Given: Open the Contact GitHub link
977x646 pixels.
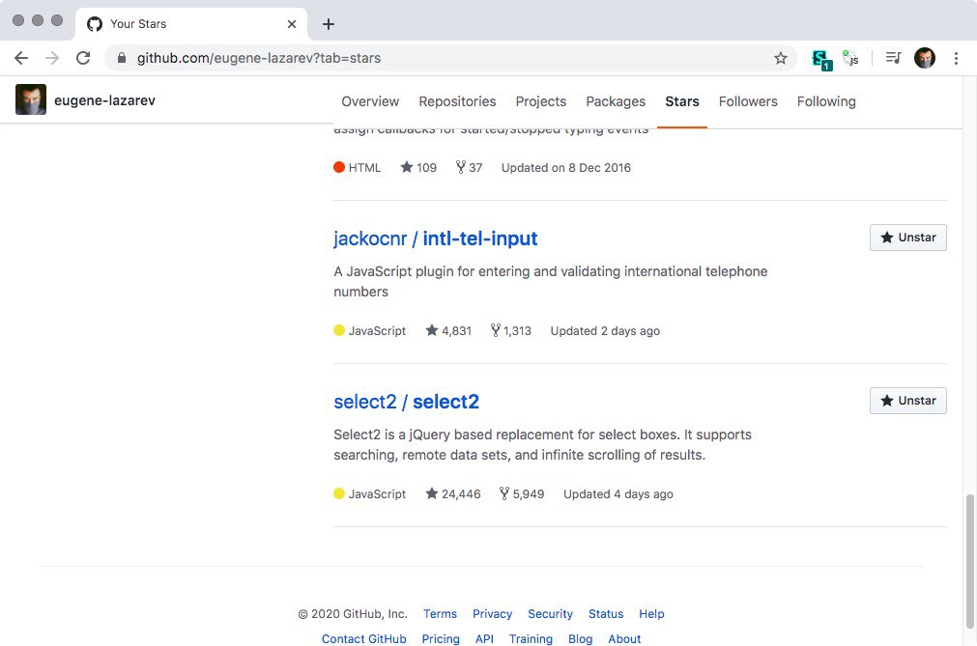Looking at the screenshot, I should point(364,638).
